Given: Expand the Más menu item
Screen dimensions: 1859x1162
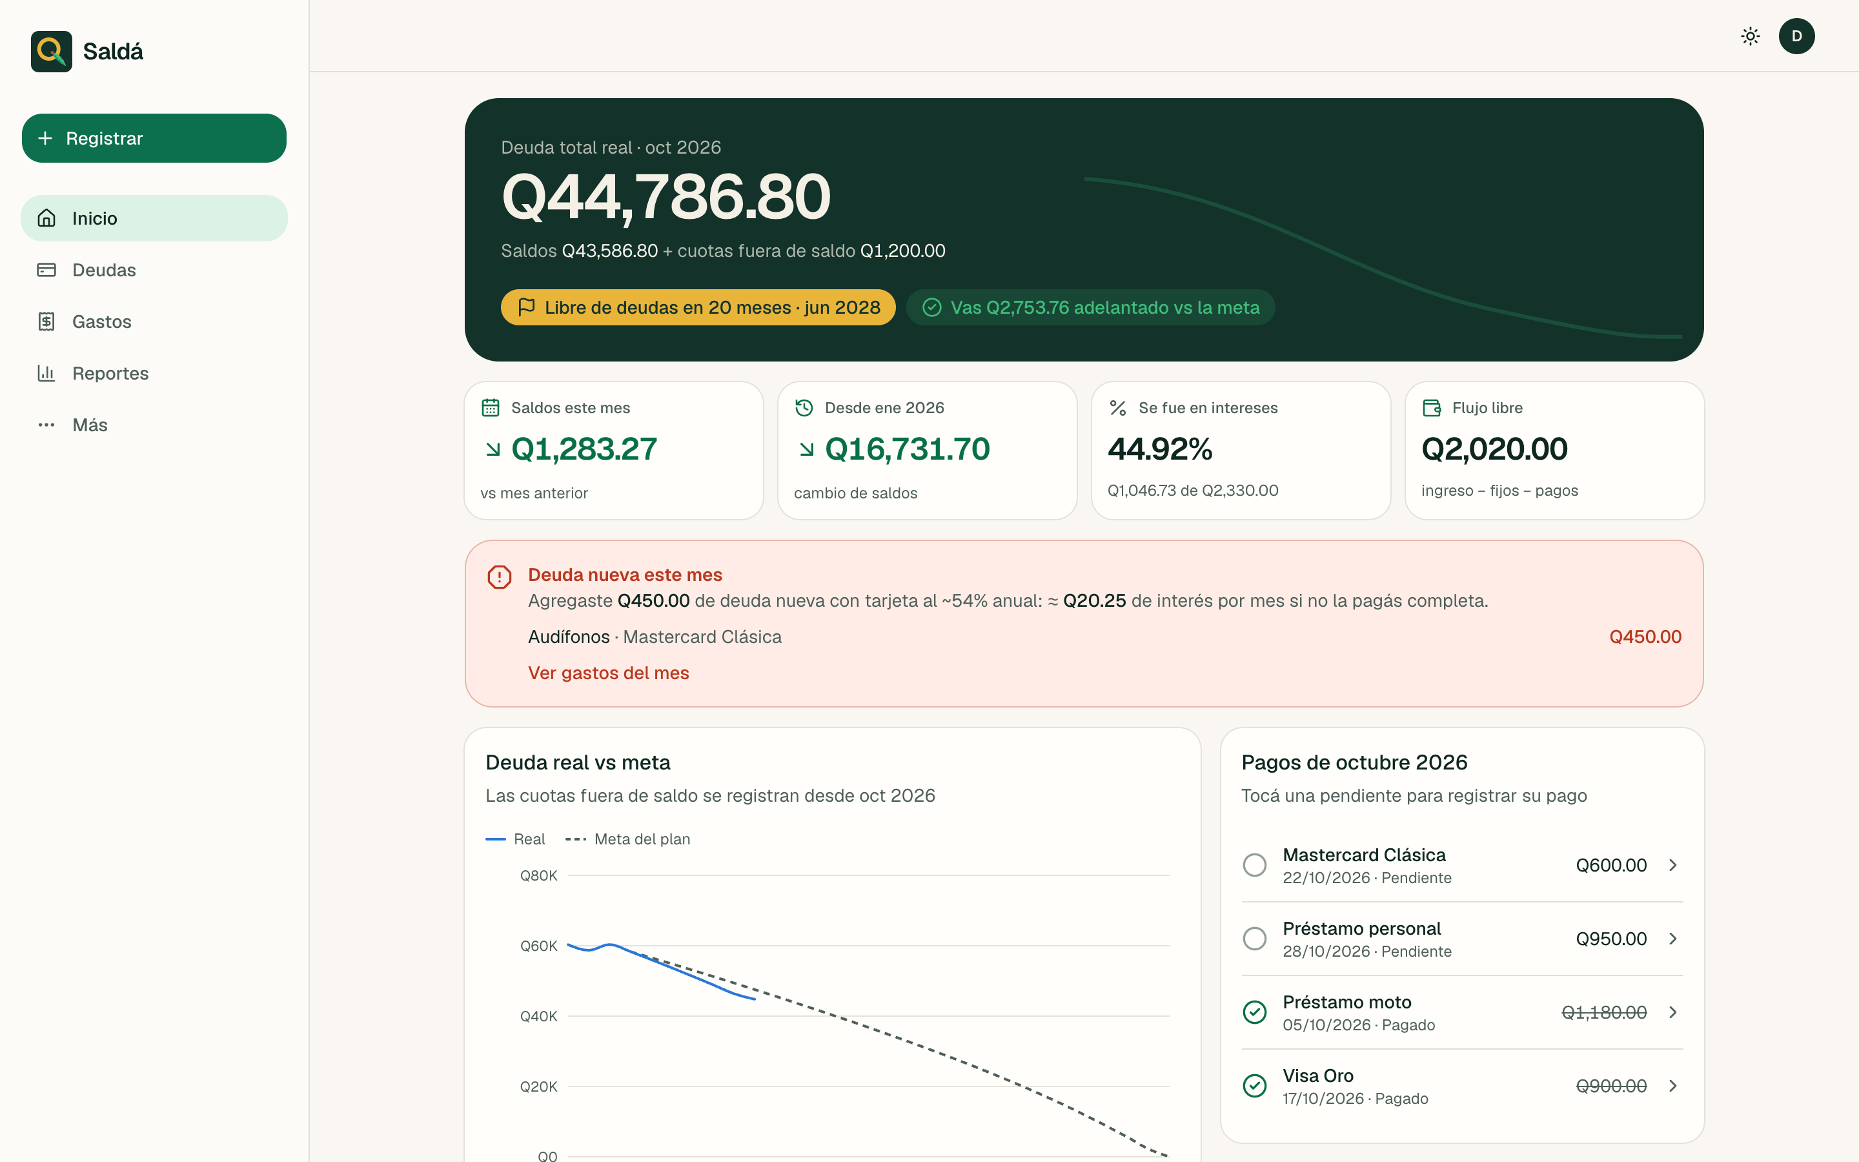Looking at the screenshot, I should 154,425.
